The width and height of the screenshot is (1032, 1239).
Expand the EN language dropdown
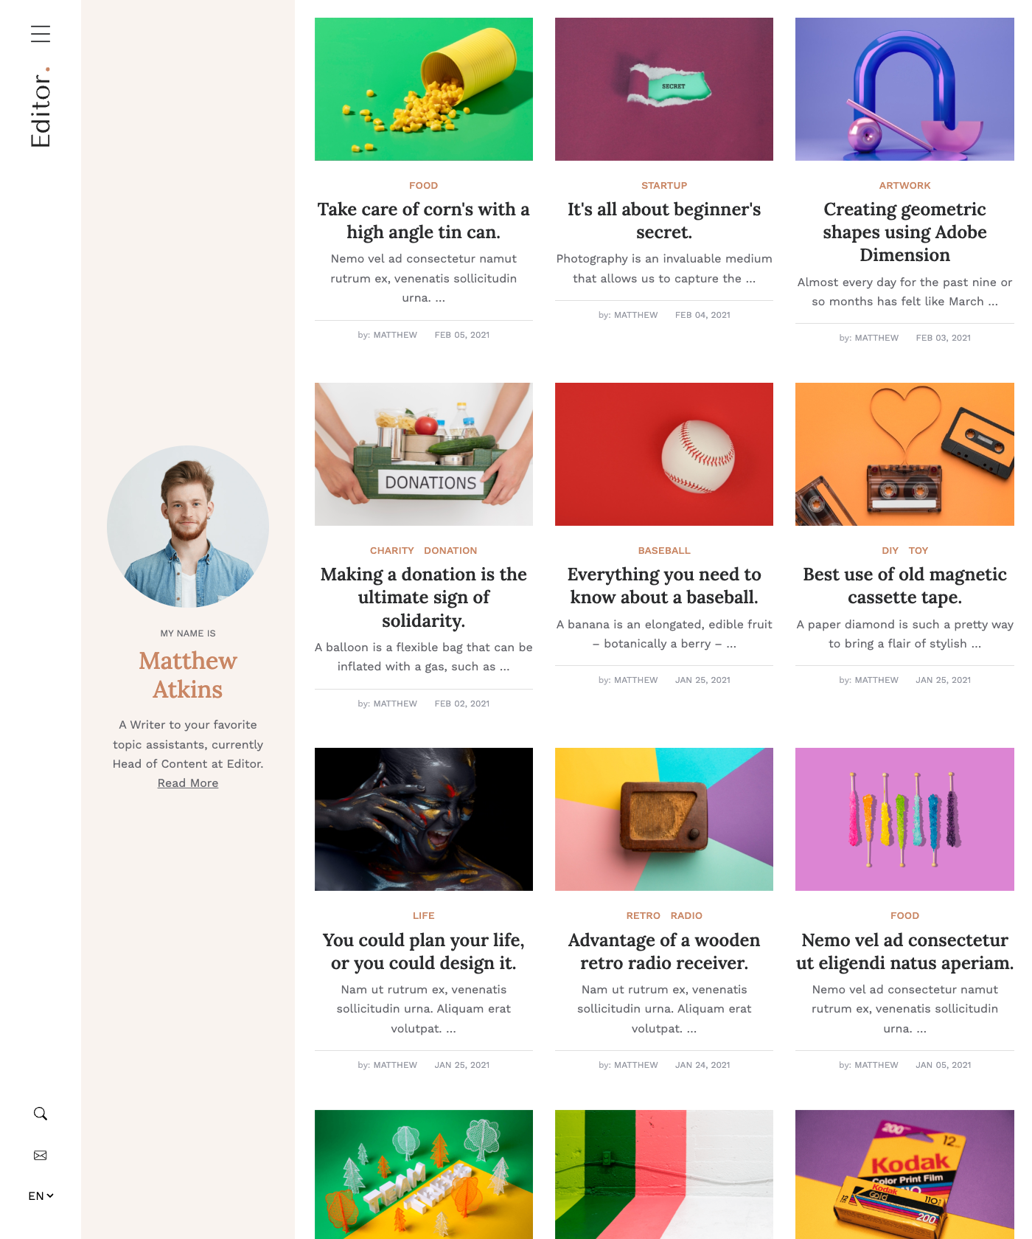(41, 1196)
